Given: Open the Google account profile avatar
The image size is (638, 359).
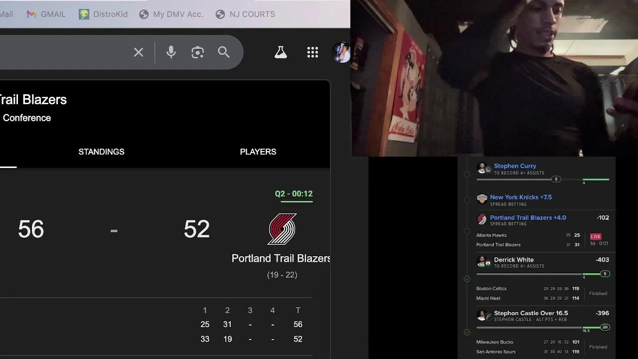Looking at the screenshot, I should point(342,52).
